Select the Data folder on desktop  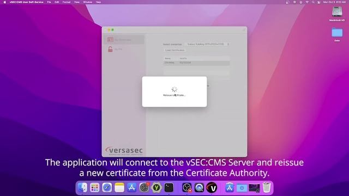[x=337, y=34]
